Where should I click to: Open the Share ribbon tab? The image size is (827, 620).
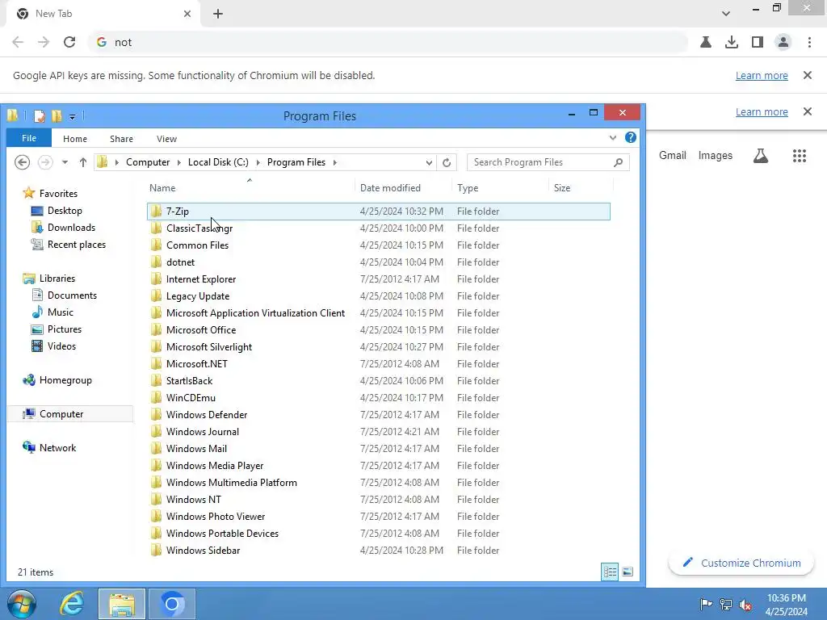point(121,139)
